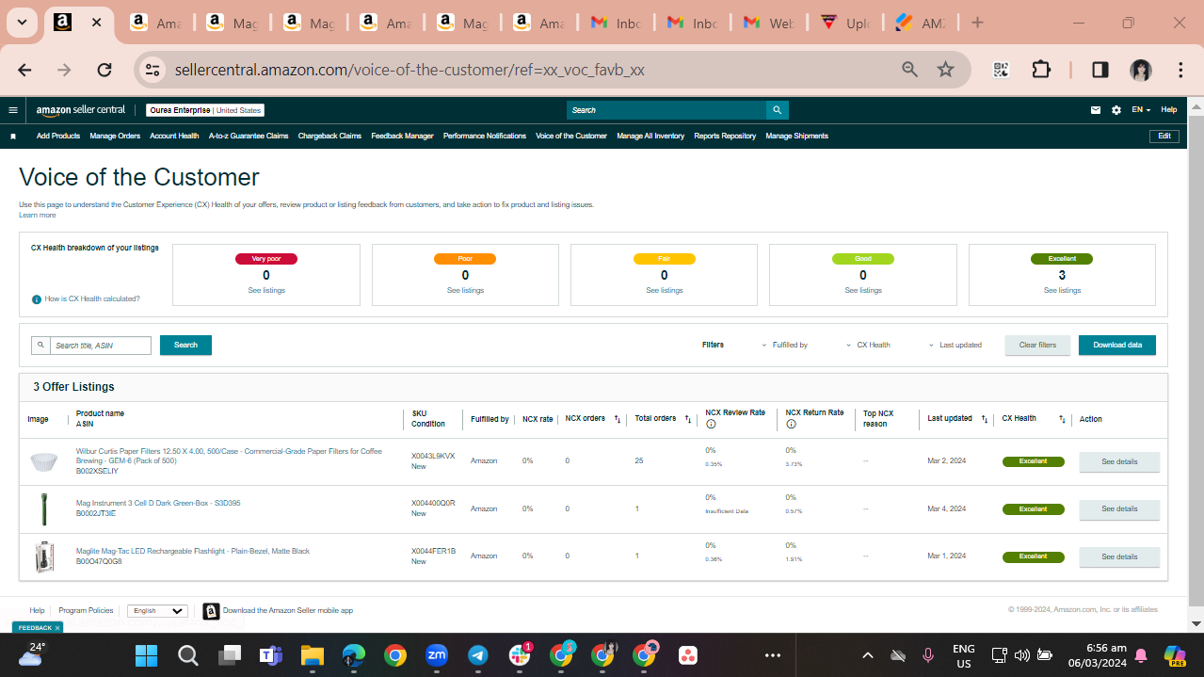Open the settings gear icon
Image resolution: width=1204 pixels, height=677 pixels.
pos(1116,110)
